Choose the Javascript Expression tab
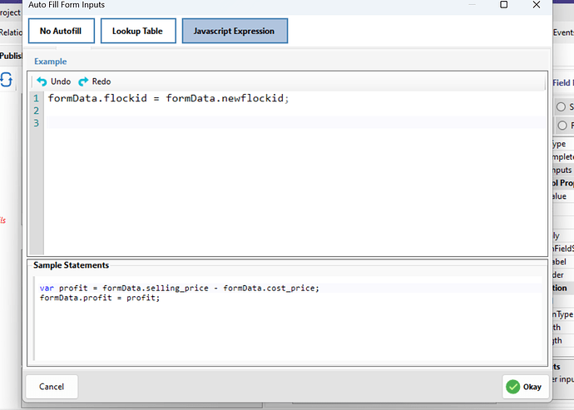 (235, 31)
